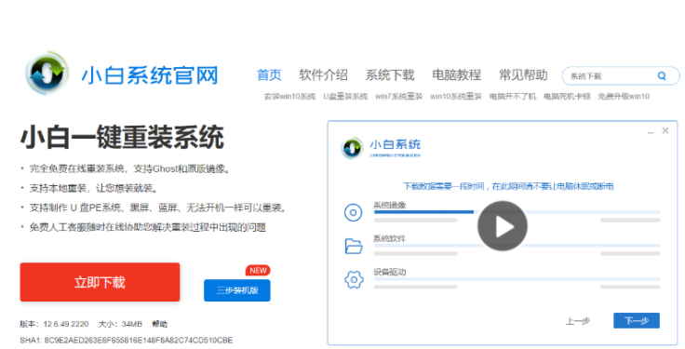Screen dimensions: 685x349
Task: Click the 小白系统 logo inside the preview window
Action: [x=381, y=148]
